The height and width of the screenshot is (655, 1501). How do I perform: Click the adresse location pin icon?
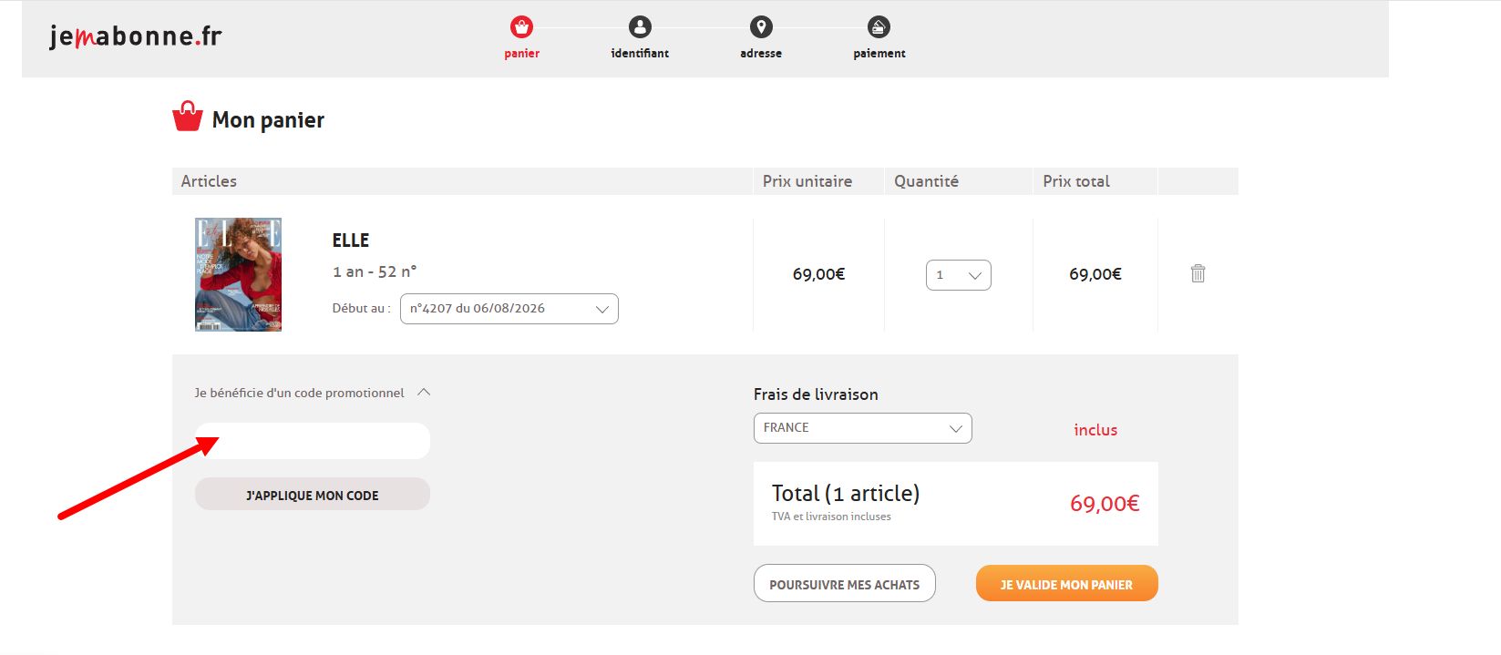pyautogui.click(x=760, y=26)
